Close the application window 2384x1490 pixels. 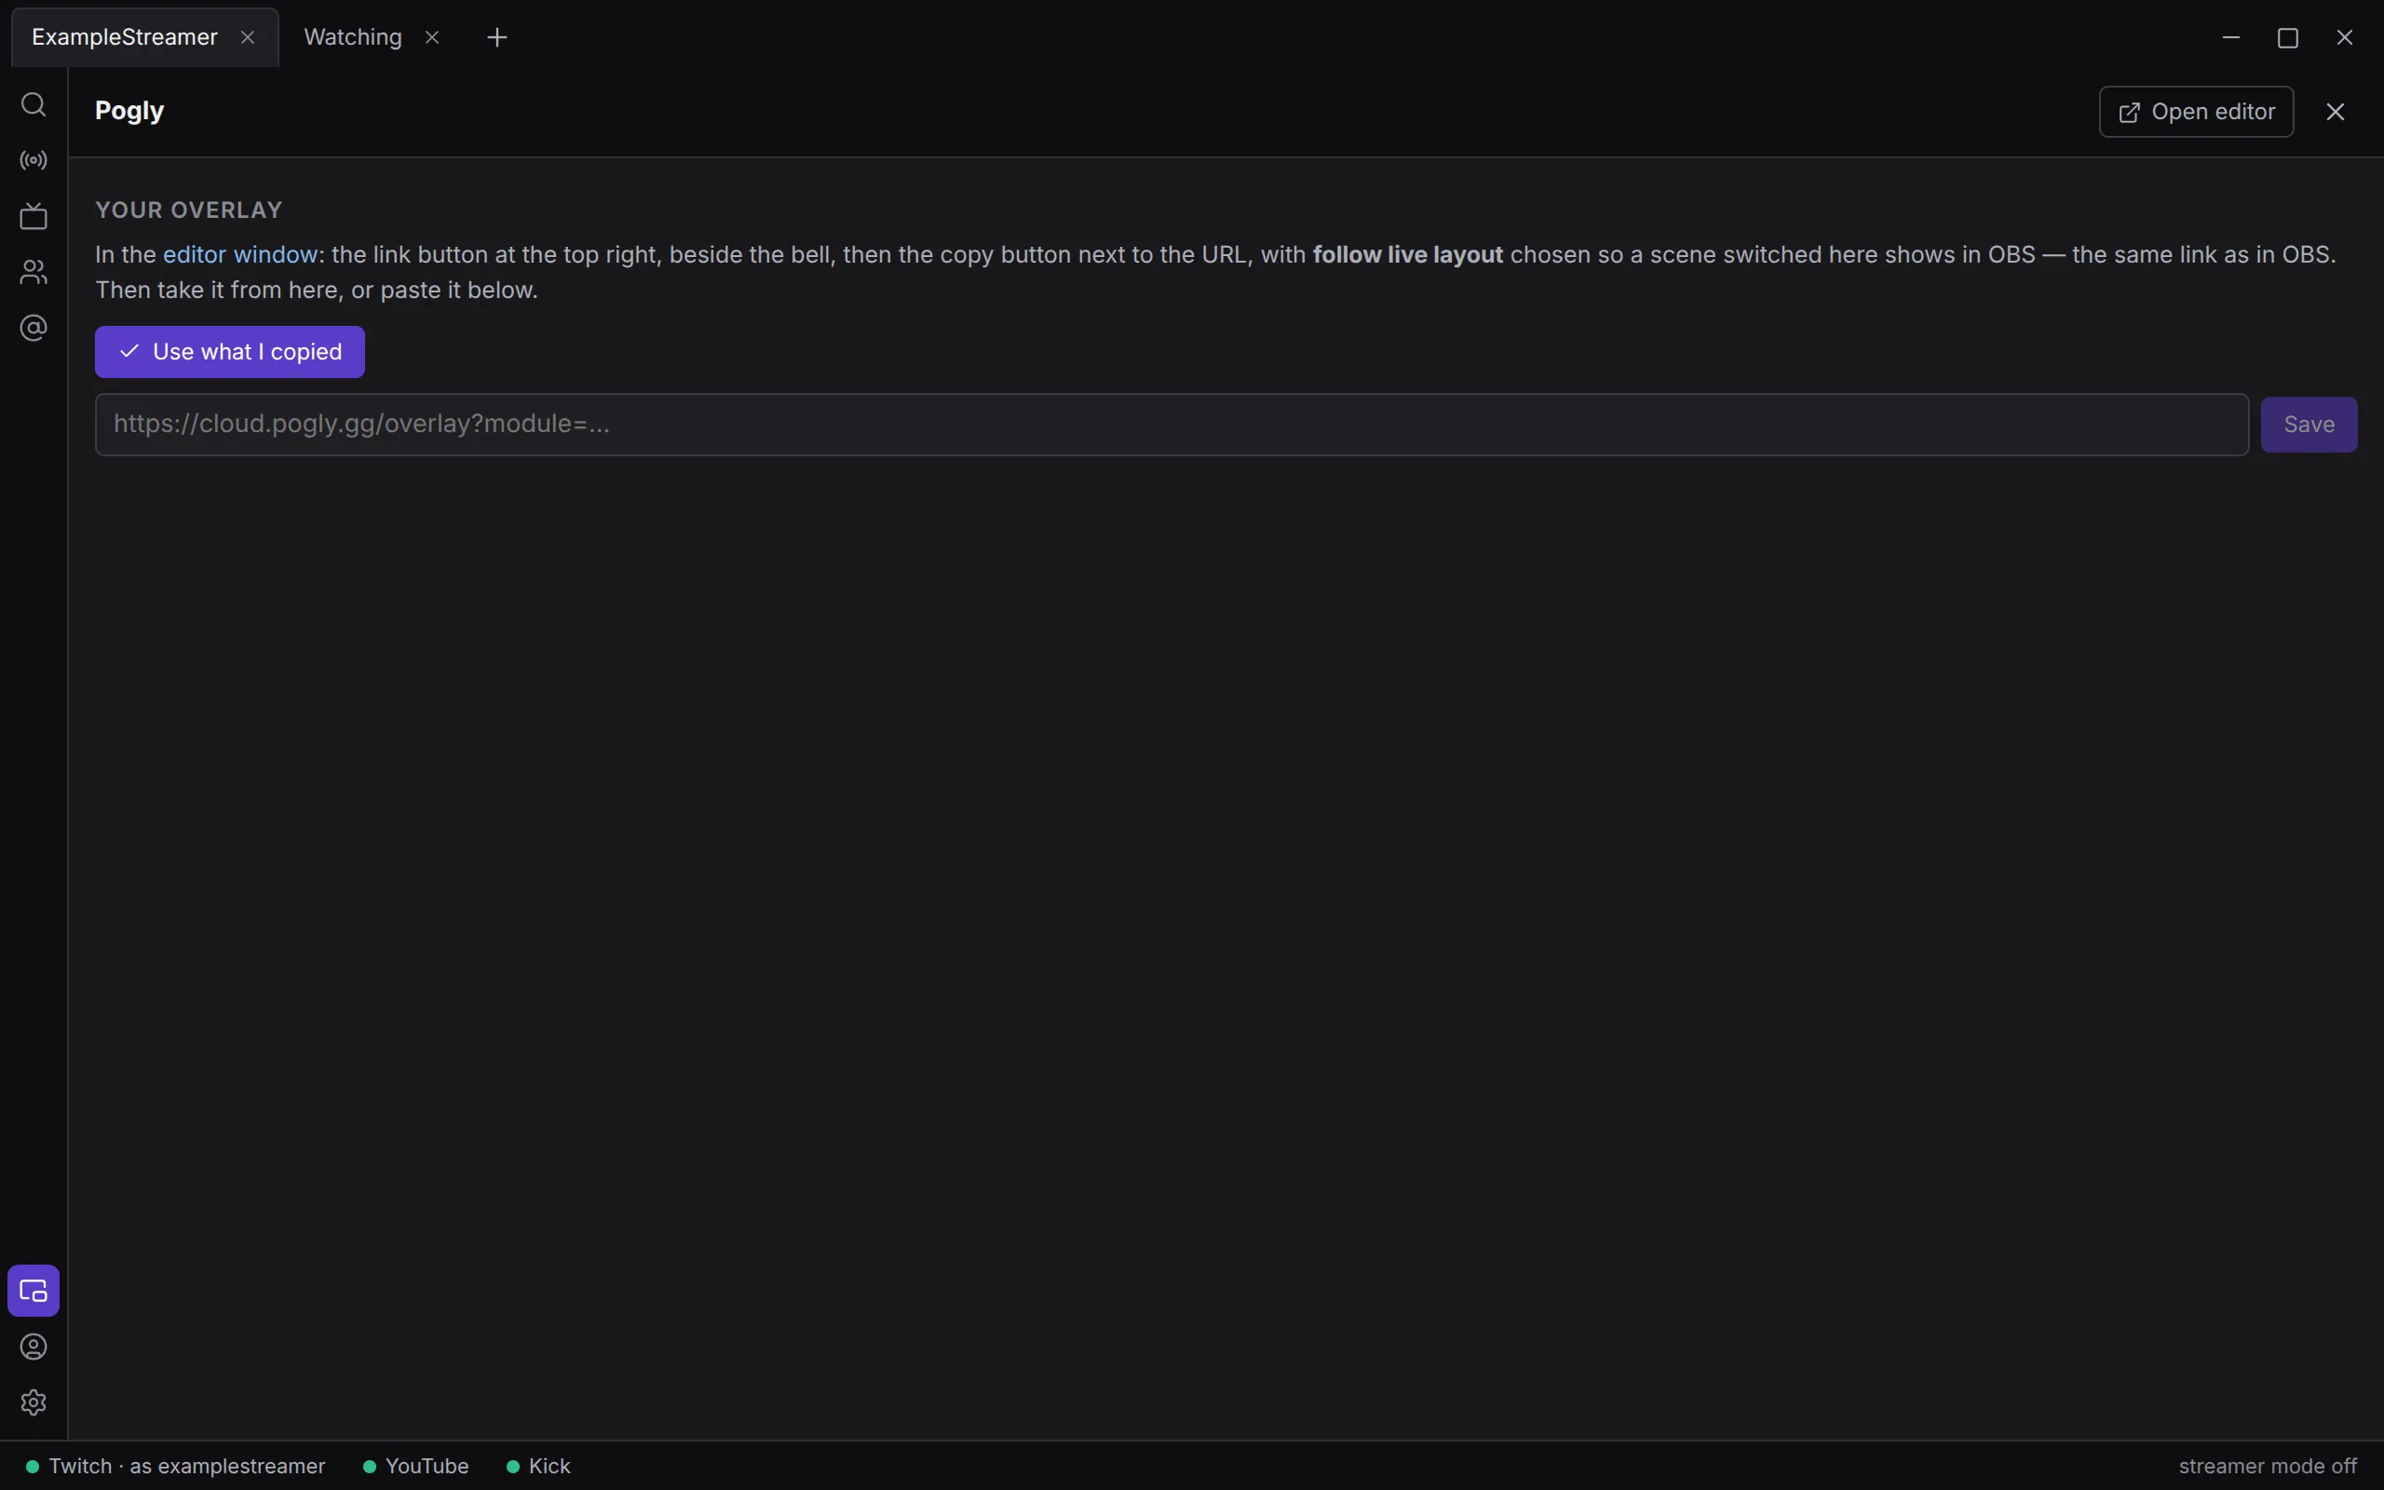[2345, 37]
